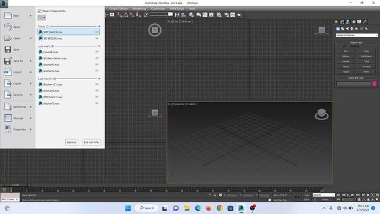Click the object name input field

[354, 83]
